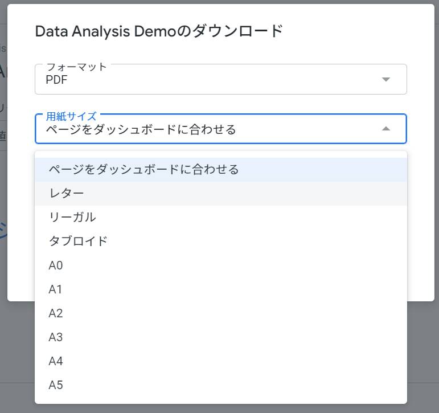
Task: Select A3 from the list
Action: point(56,337)
